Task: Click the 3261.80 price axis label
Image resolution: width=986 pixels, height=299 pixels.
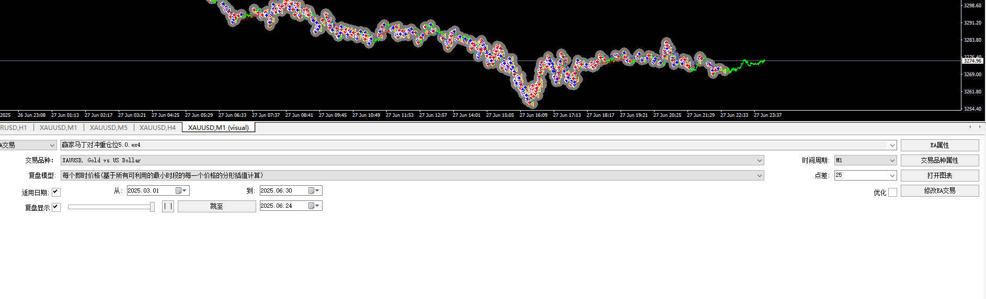Action: [972, 91]
